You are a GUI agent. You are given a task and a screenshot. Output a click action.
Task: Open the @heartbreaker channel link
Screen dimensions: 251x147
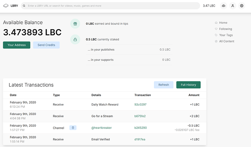(101, 128)
